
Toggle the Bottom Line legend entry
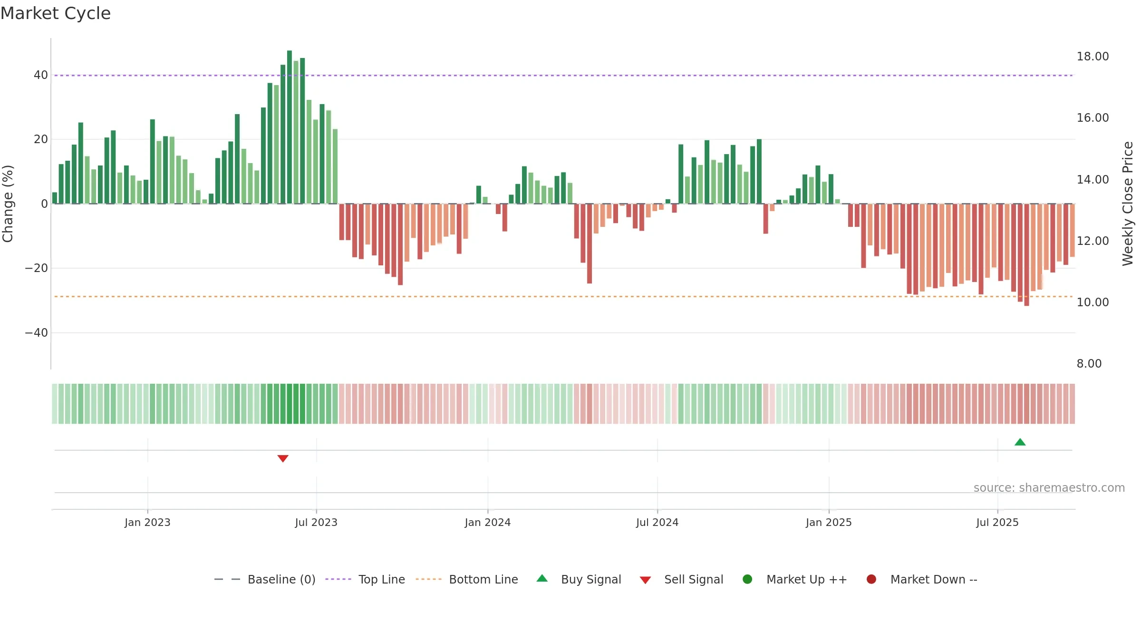point(467,579)
